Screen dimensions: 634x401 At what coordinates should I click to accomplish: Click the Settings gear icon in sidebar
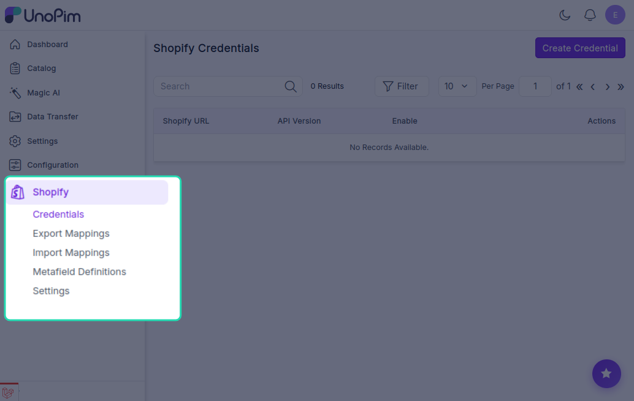[15, 141]
